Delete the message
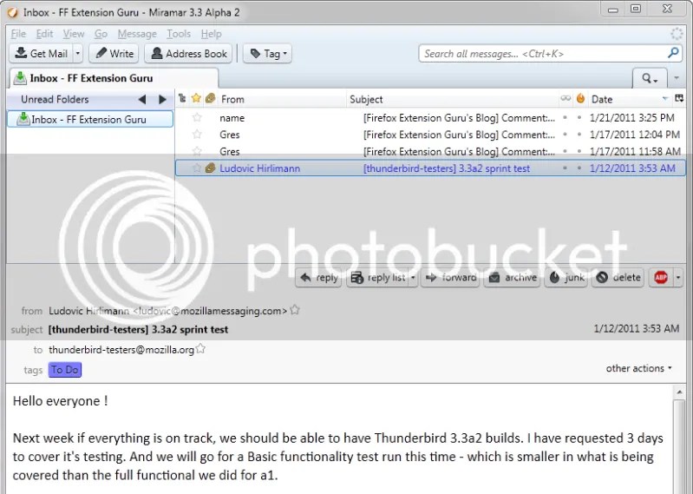693x494 pixels. pos(618,278)
